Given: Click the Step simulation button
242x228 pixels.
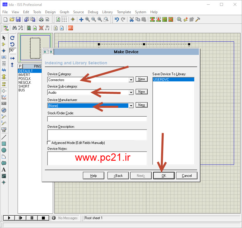Looking at the screenshot, I should pos(21,218).
